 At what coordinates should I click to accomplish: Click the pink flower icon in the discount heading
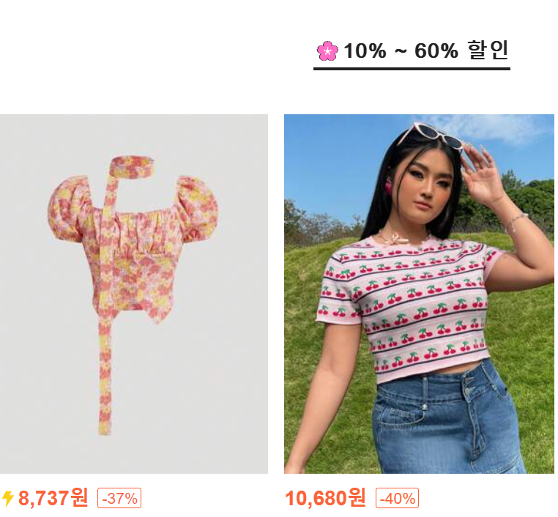pos(327,51)
